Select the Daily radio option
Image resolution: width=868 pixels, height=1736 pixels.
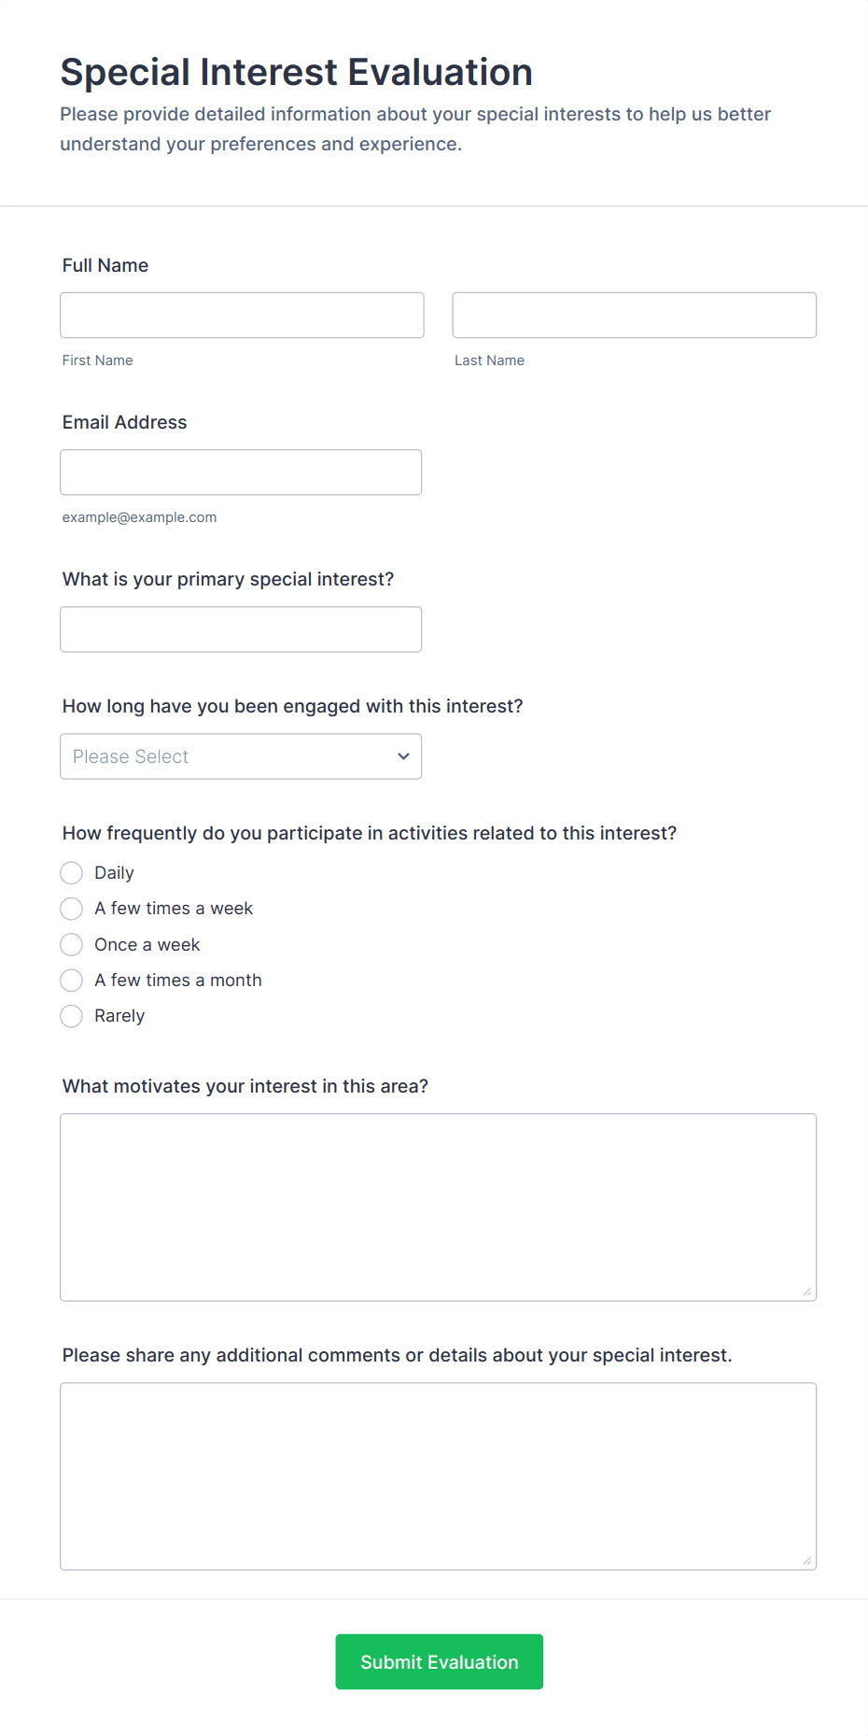click(x=72, y=873)
